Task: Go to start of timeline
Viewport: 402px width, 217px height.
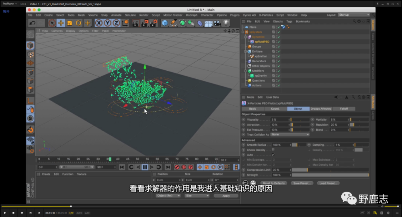Action: [x=122, y=167]
